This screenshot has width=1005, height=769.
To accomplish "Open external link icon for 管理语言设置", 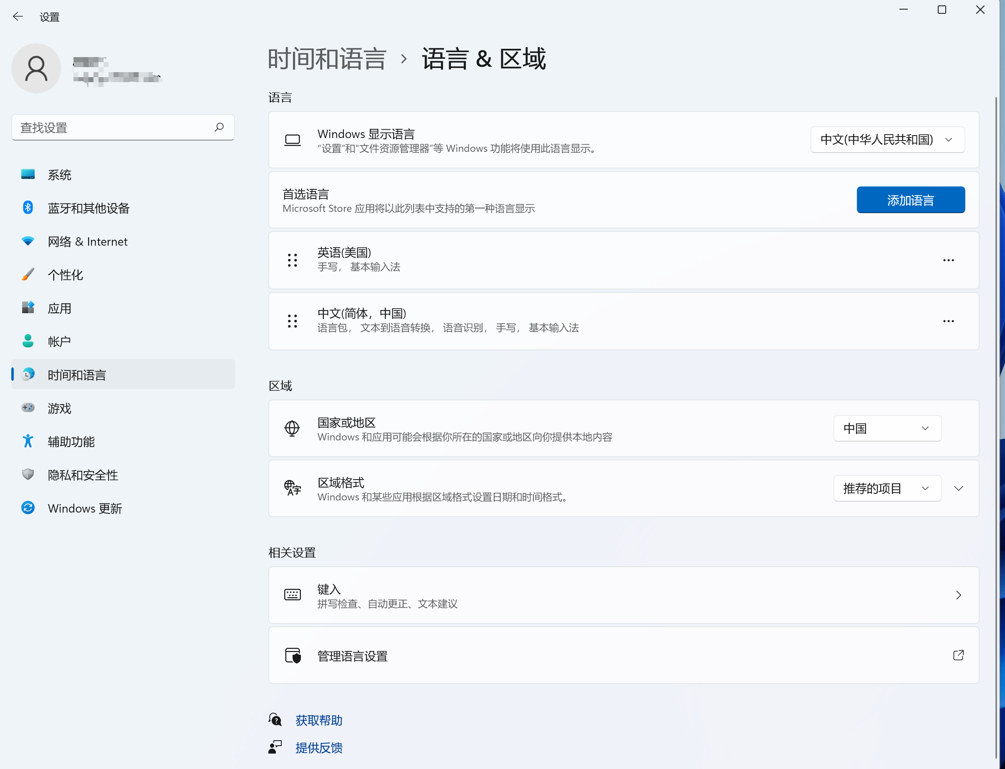I will click(x=959, y=656).
